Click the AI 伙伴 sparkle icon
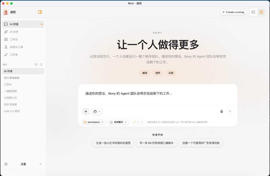The width and height of the screenshot is (270, 176). coord(6,32)
